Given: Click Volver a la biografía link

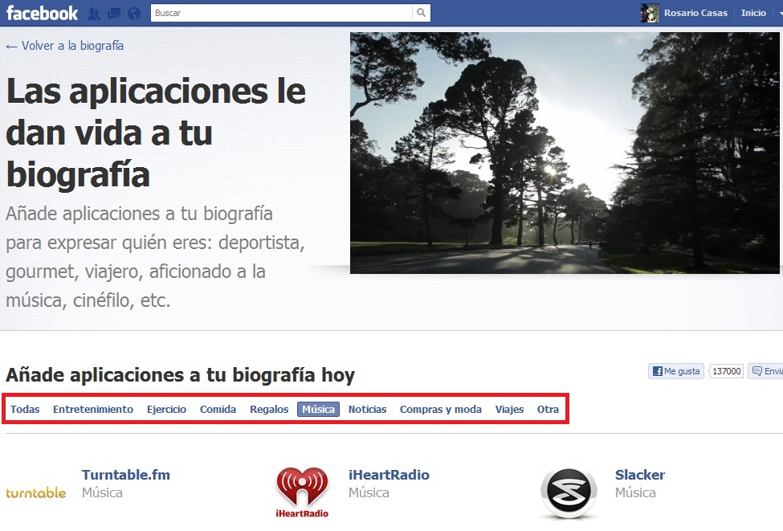Looking at the screenshot, I should 65,46.
